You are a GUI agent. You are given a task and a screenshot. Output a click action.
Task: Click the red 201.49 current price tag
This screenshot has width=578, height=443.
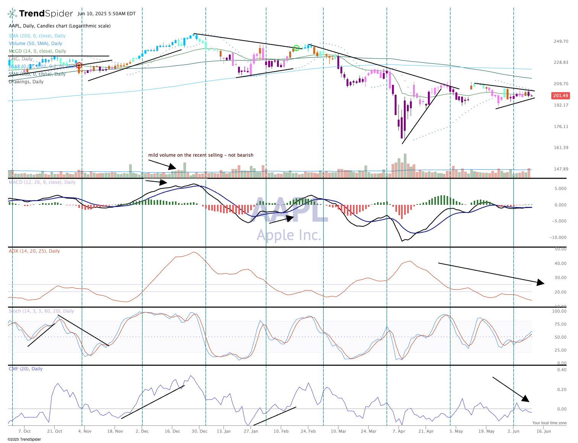[x=560, y=96]
